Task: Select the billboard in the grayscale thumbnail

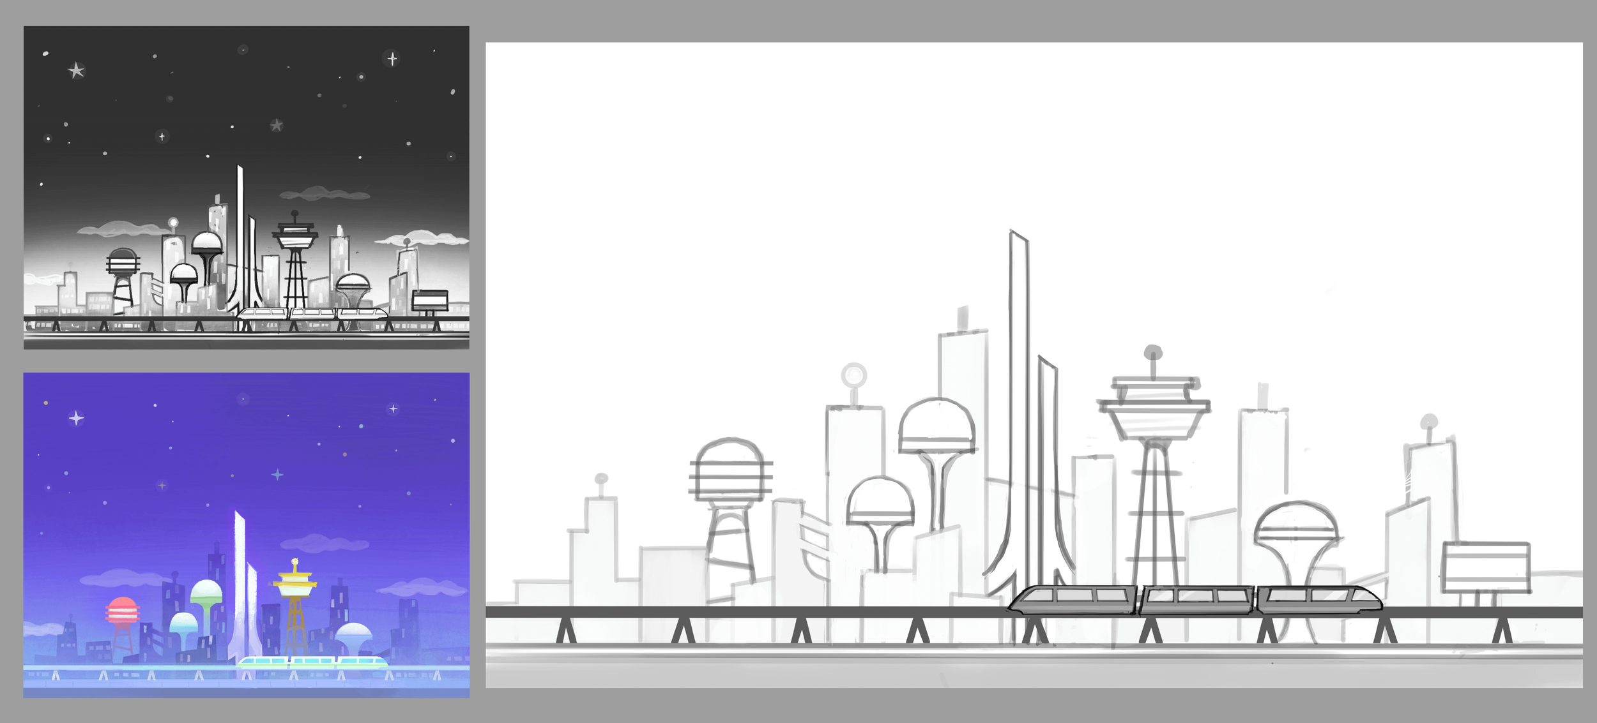Action: pos(430,300)
